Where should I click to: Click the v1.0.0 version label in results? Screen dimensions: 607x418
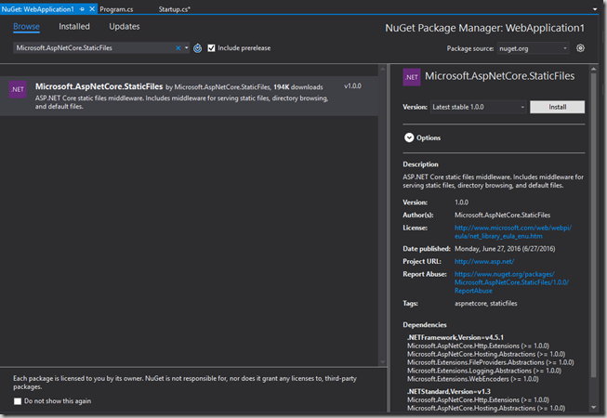tap(352, 85)
